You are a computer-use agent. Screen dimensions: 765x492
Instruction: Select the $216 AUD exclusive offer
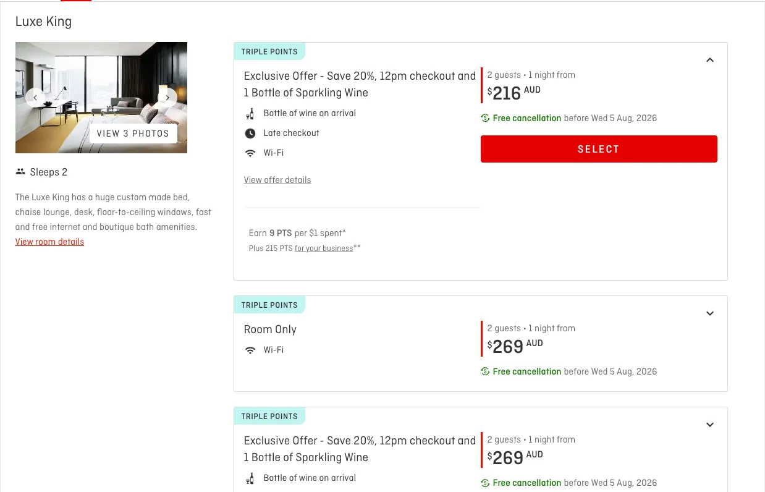coord(599,149)
